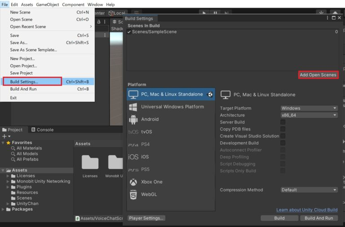
Task: Expand the Packages tree node
Action: (3, 209)
